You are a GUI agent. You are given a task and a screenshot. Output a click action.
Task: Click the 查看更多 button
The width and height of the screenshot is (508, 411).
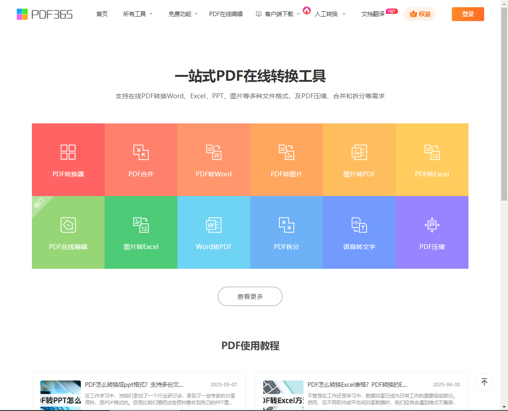tap(250, 297)
